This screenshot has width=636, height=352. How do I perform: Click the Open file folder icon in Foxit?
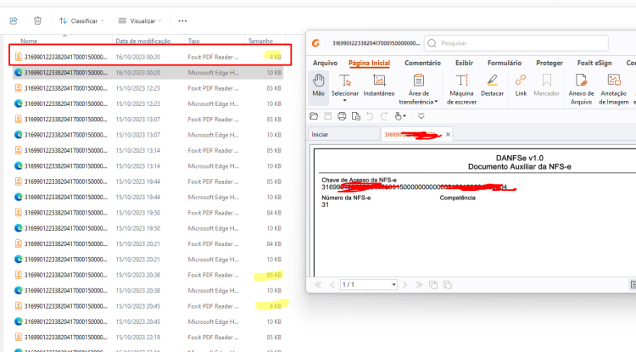[314, 116]
